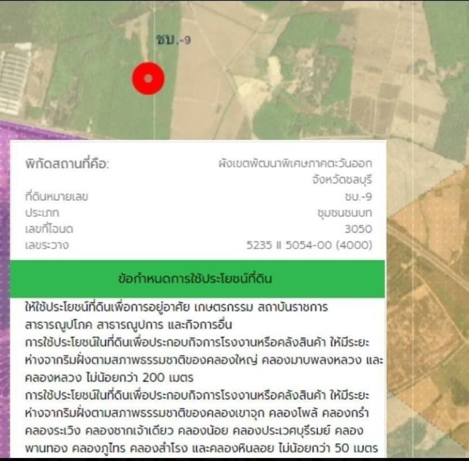Click the เลขระวาง row label
469x461 pixels.
47,245
